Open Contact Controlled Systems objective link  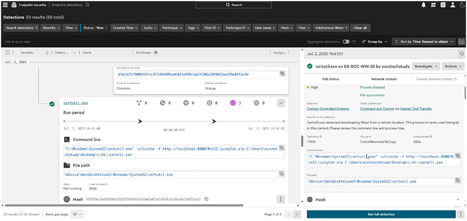(x=328, y=109)
